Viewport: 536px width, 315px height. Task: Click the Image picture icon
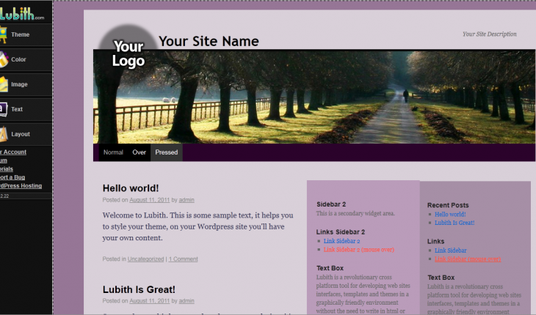click(x=4, y=84)
